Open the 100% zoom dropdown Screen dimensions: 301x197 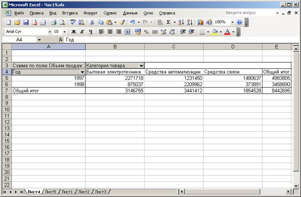pyautogui.click(x=233, y=23)
